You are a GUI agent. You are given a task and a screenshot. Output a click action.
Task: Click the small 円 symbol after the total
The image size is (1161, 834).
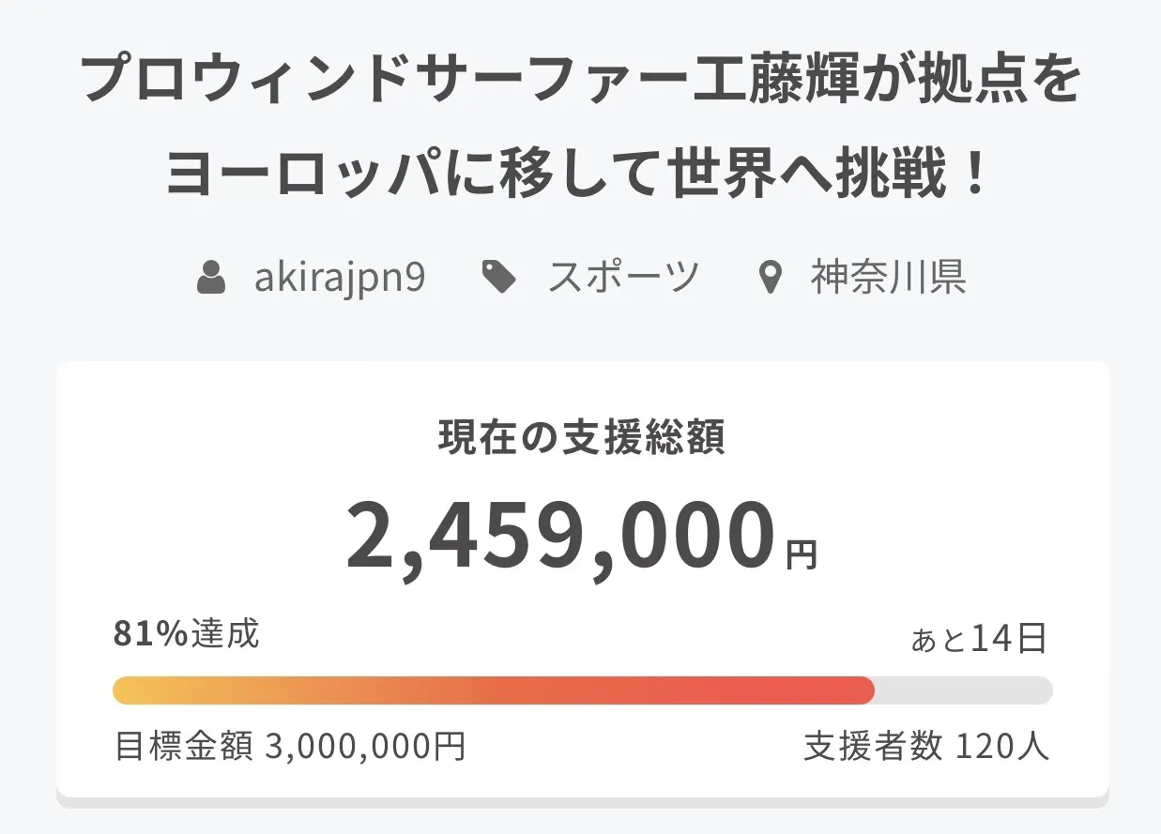[x=802, y=555]
